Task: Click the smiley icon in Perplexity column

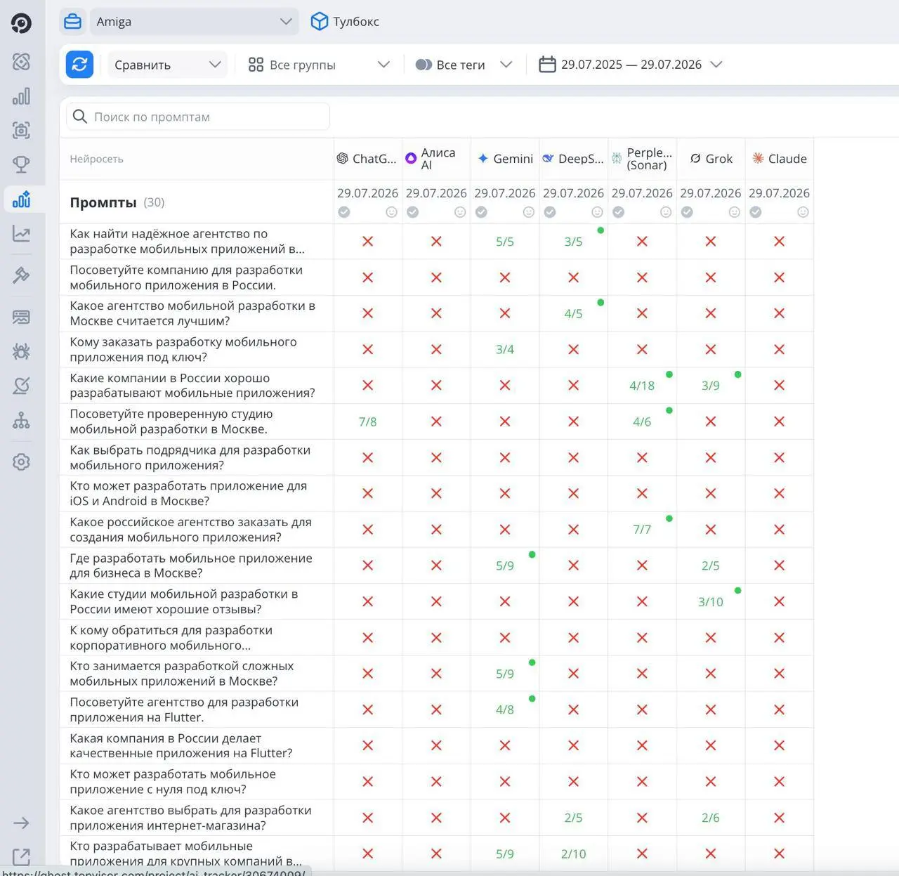Action: click(666, 212)
